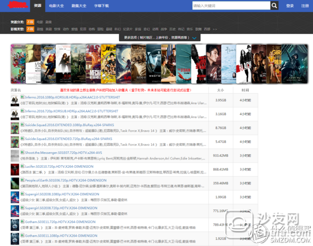Filter genre by 科幻

[x=117, y=29]
